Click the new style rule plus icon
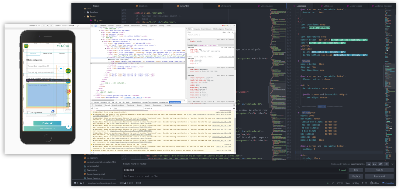399x189 pixels. click(232, 32)
